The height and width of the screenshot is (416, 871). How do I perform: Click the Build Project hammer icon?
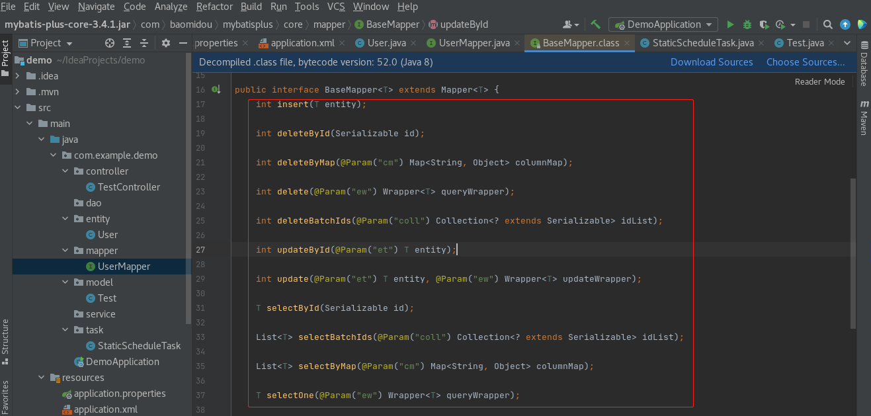coord(595,24)
